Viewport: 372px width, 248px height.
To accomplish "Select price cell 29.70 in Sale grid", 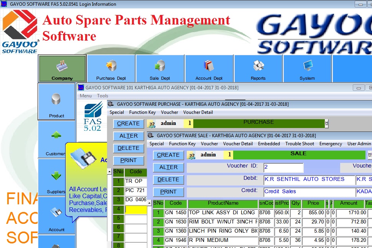I will click(313, 222).
